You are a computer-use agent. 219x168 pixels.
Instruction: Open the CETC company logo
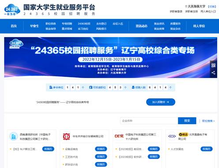tap(119, 136)
